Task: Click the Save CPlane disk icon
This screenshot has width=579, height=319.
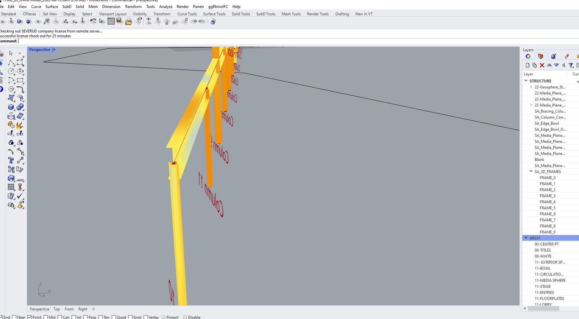Action: click(x=120, y=21)
